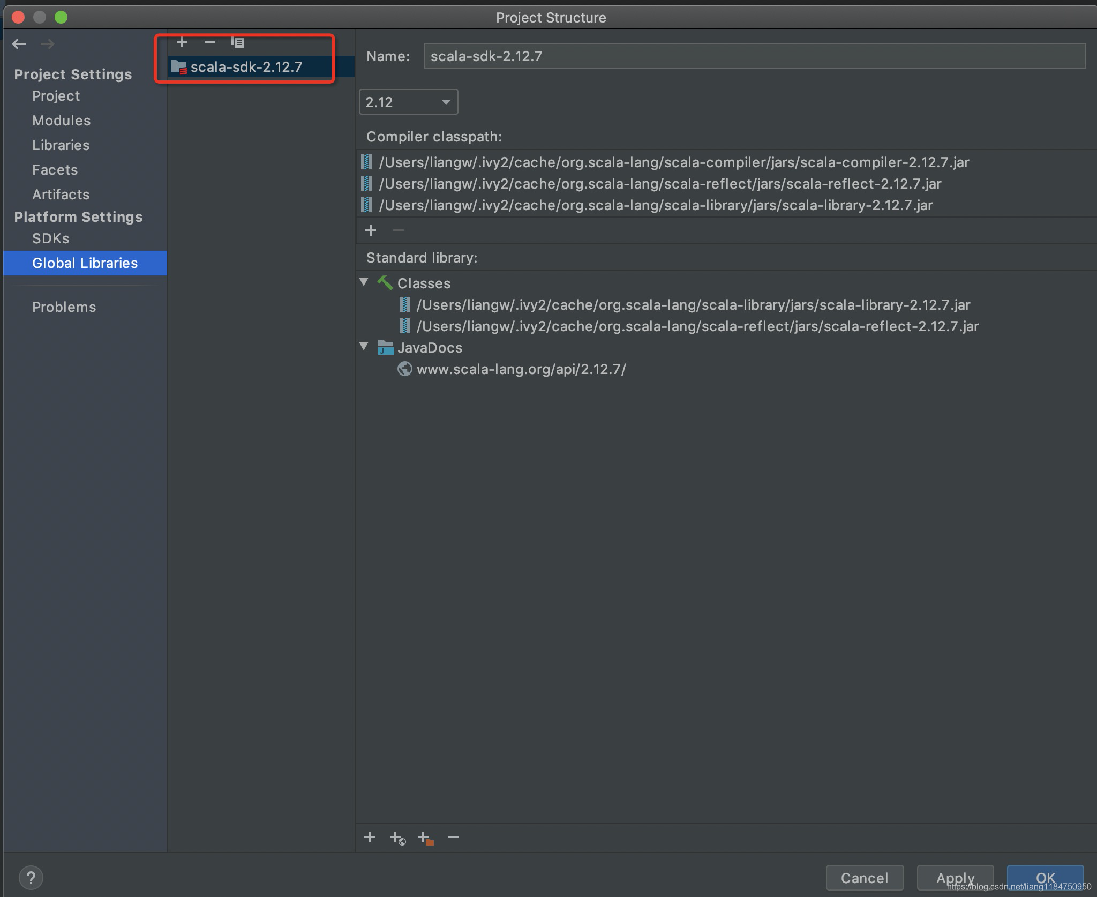Viewport: 1097px width, 897px height.
Task: Add a jar to the compiler classpath
Action: [370, 230]
